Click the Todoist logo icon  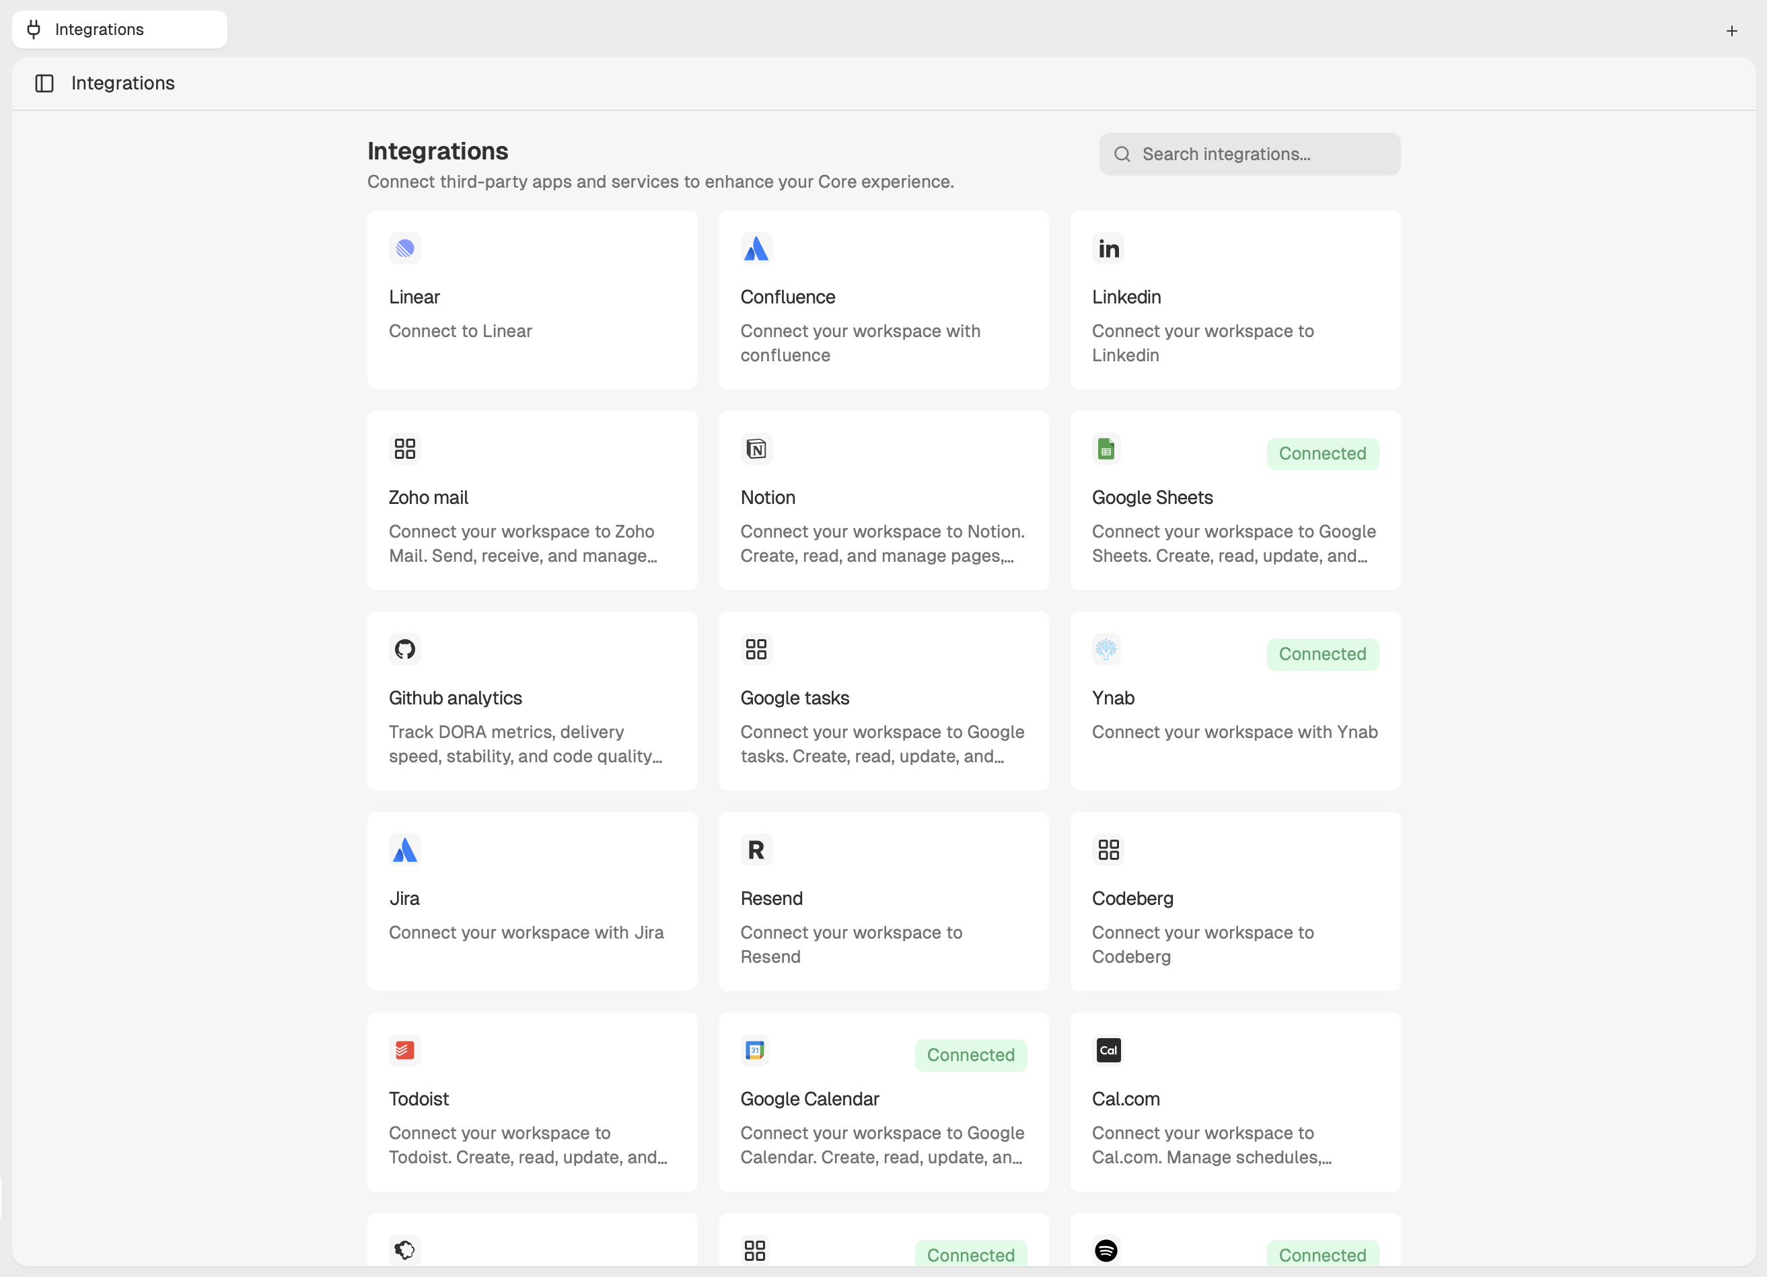[x=404, y=1050]
